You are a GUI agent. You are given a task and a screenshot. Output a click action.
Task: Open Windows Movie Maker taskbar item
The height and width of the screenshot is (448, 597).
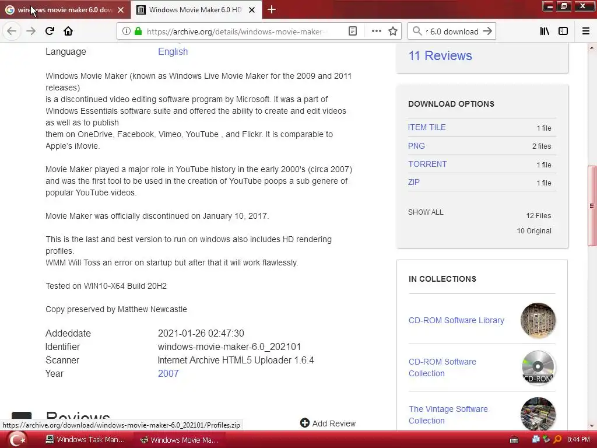pyautogui.click(x=179, y=440)
